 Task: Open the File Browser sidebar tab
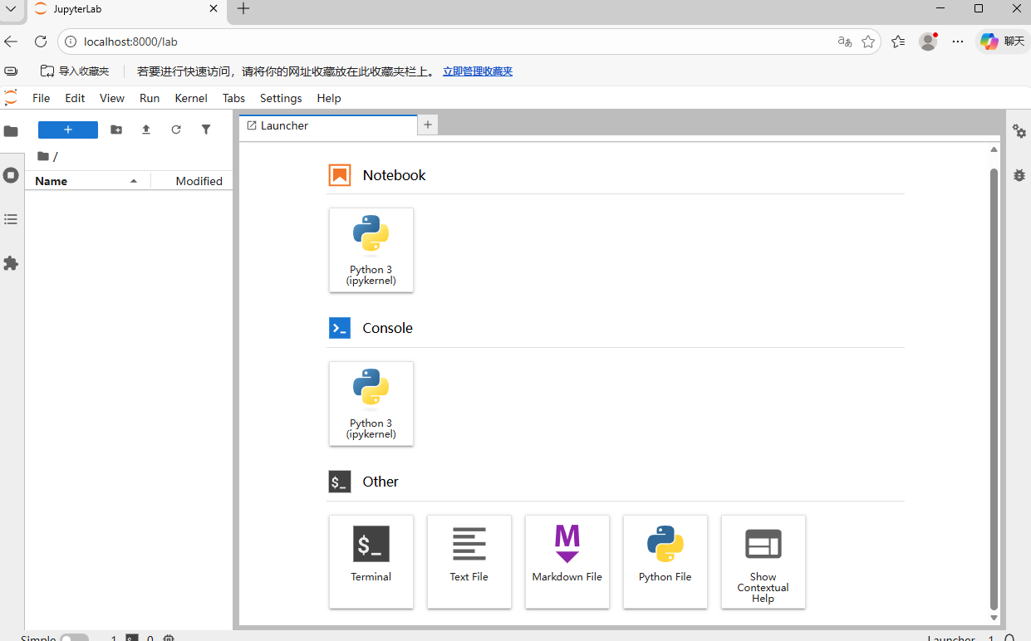pos(11,131)
